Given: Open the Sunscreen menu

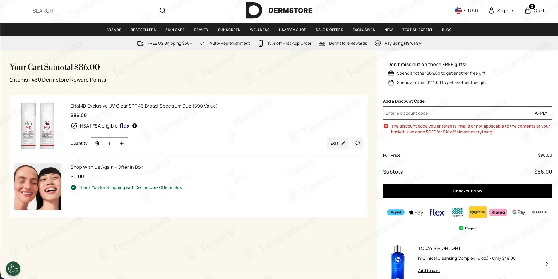Looking at the screenshot, I should click(229, 30).
